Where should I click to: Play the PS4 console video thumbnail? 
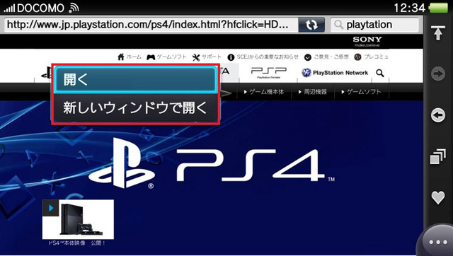point(78,219)
